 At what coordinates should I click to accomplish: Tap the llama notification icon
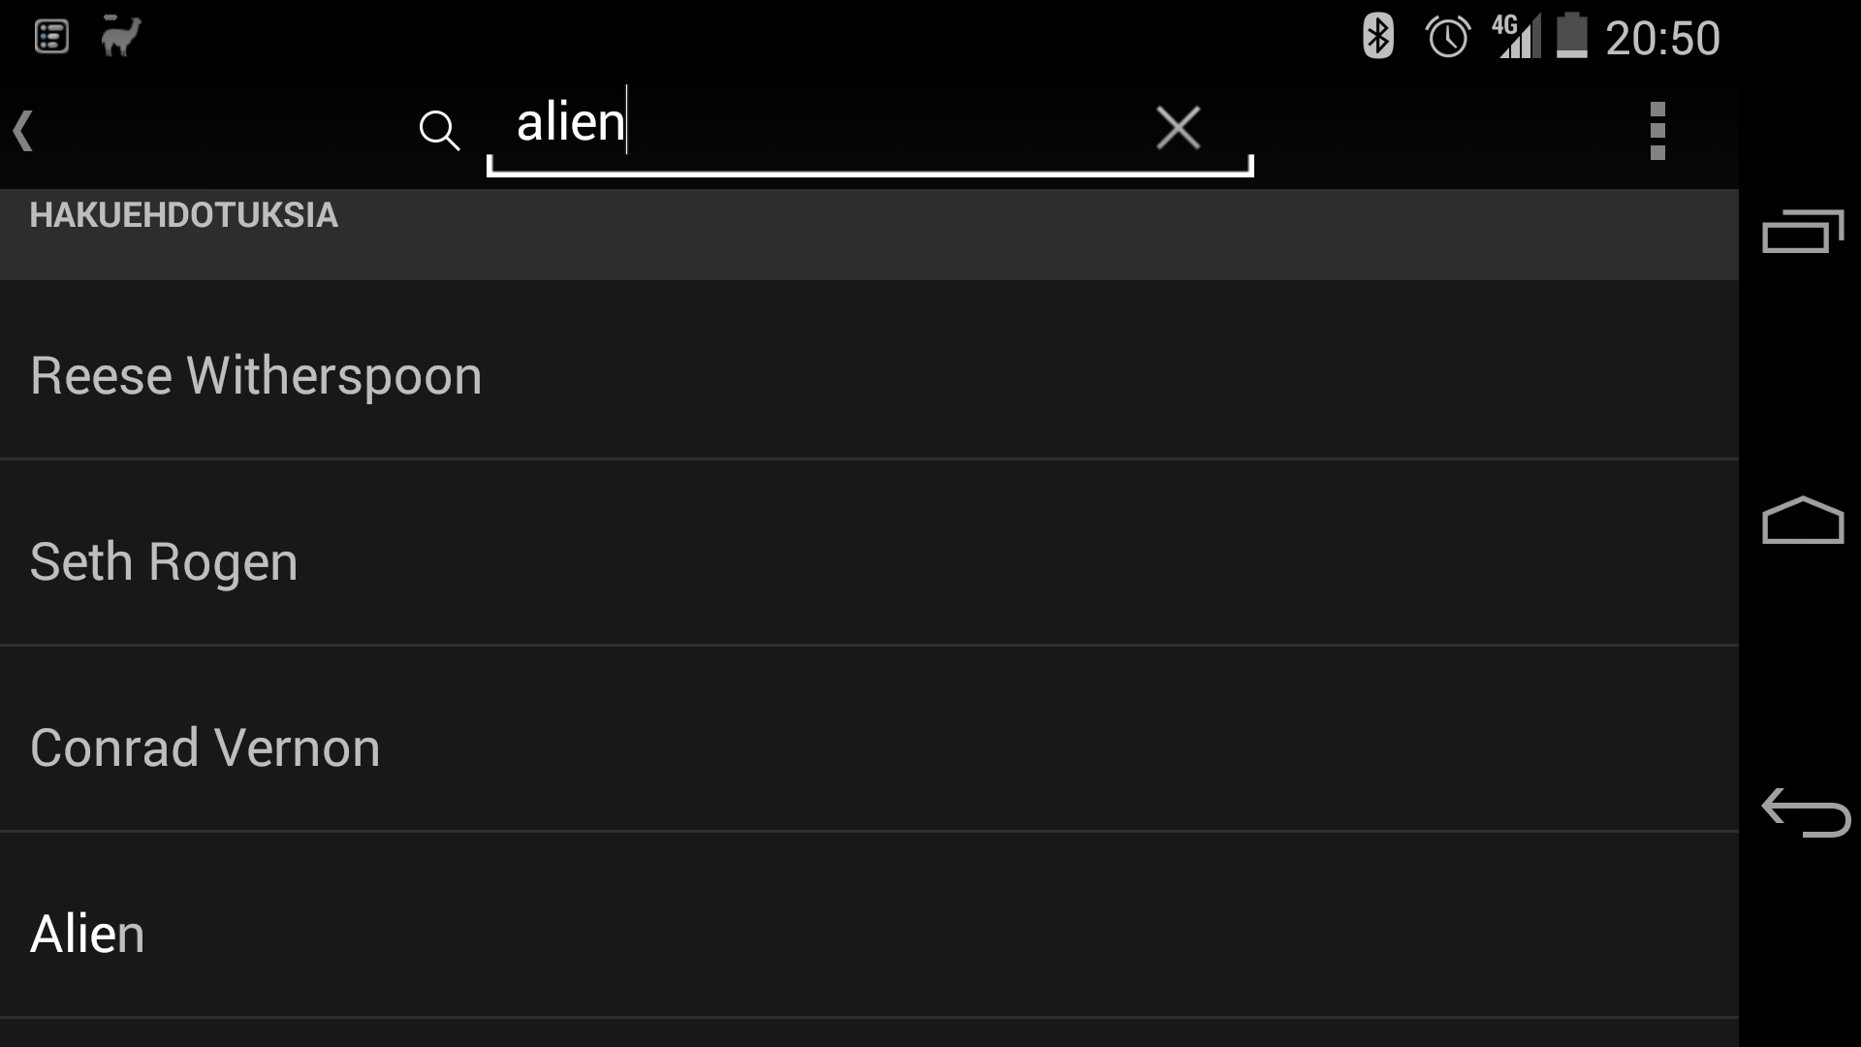click(121, 37)
